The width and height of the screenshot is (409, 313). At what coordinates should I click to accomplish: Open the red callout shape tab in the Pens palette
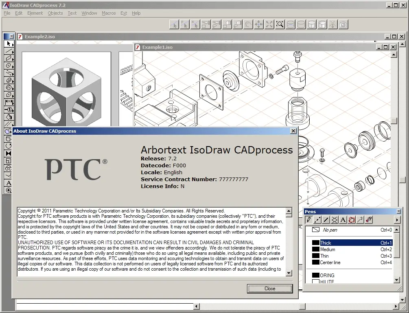point(352,220)
